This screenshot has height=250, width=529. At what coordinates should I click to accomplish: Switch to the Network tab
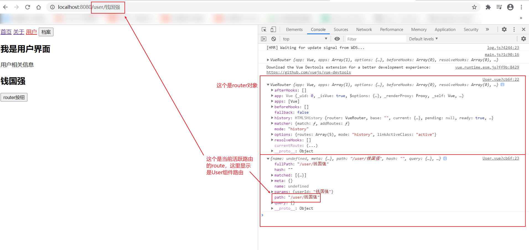364,30
